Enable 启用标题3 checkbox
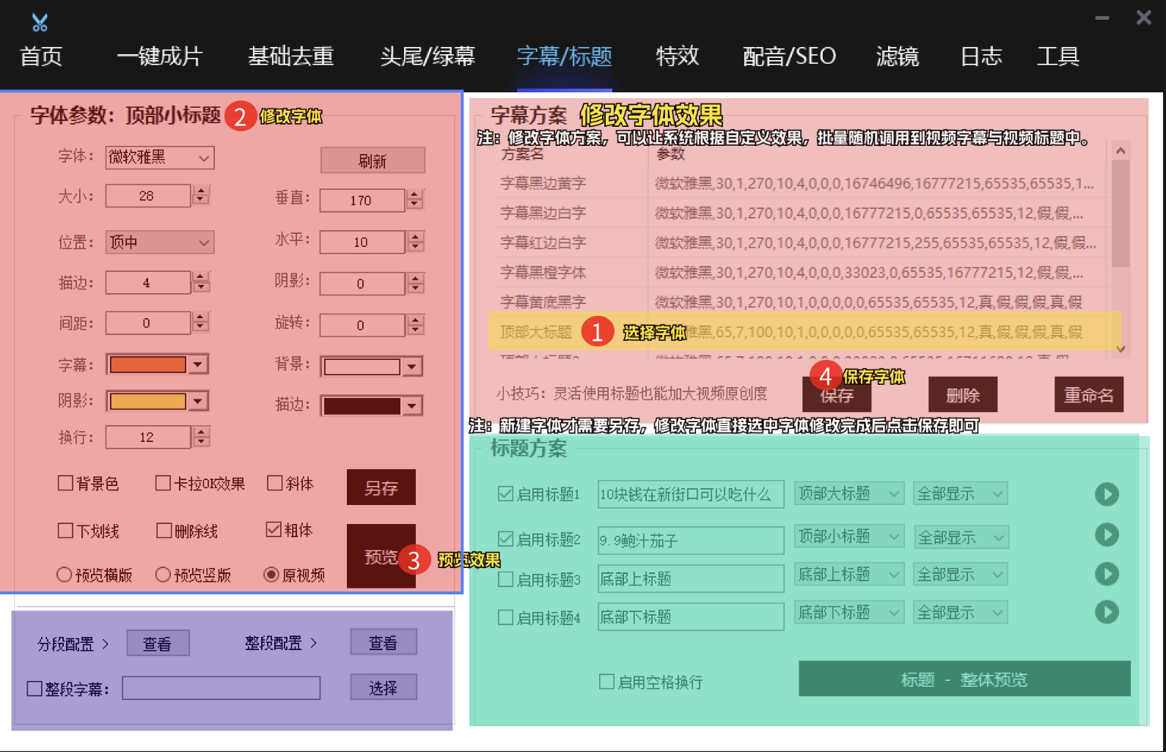The image size is (1166, 752). point(505,580)
